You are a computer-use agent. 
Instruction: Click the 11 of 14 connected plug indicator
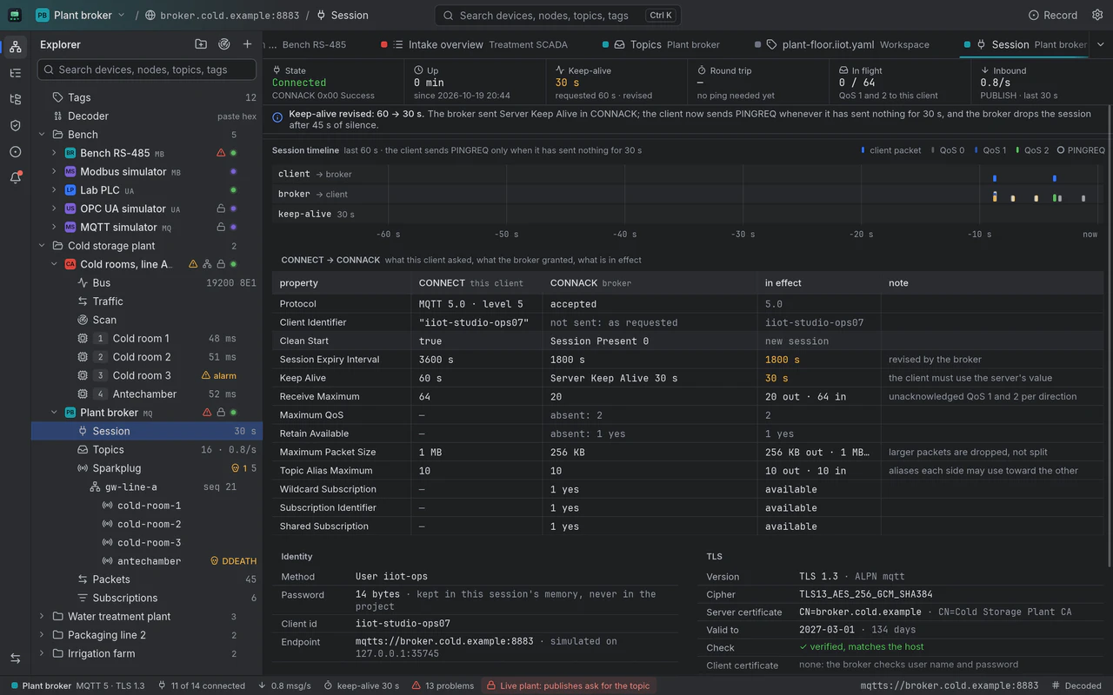click(202, 685)
